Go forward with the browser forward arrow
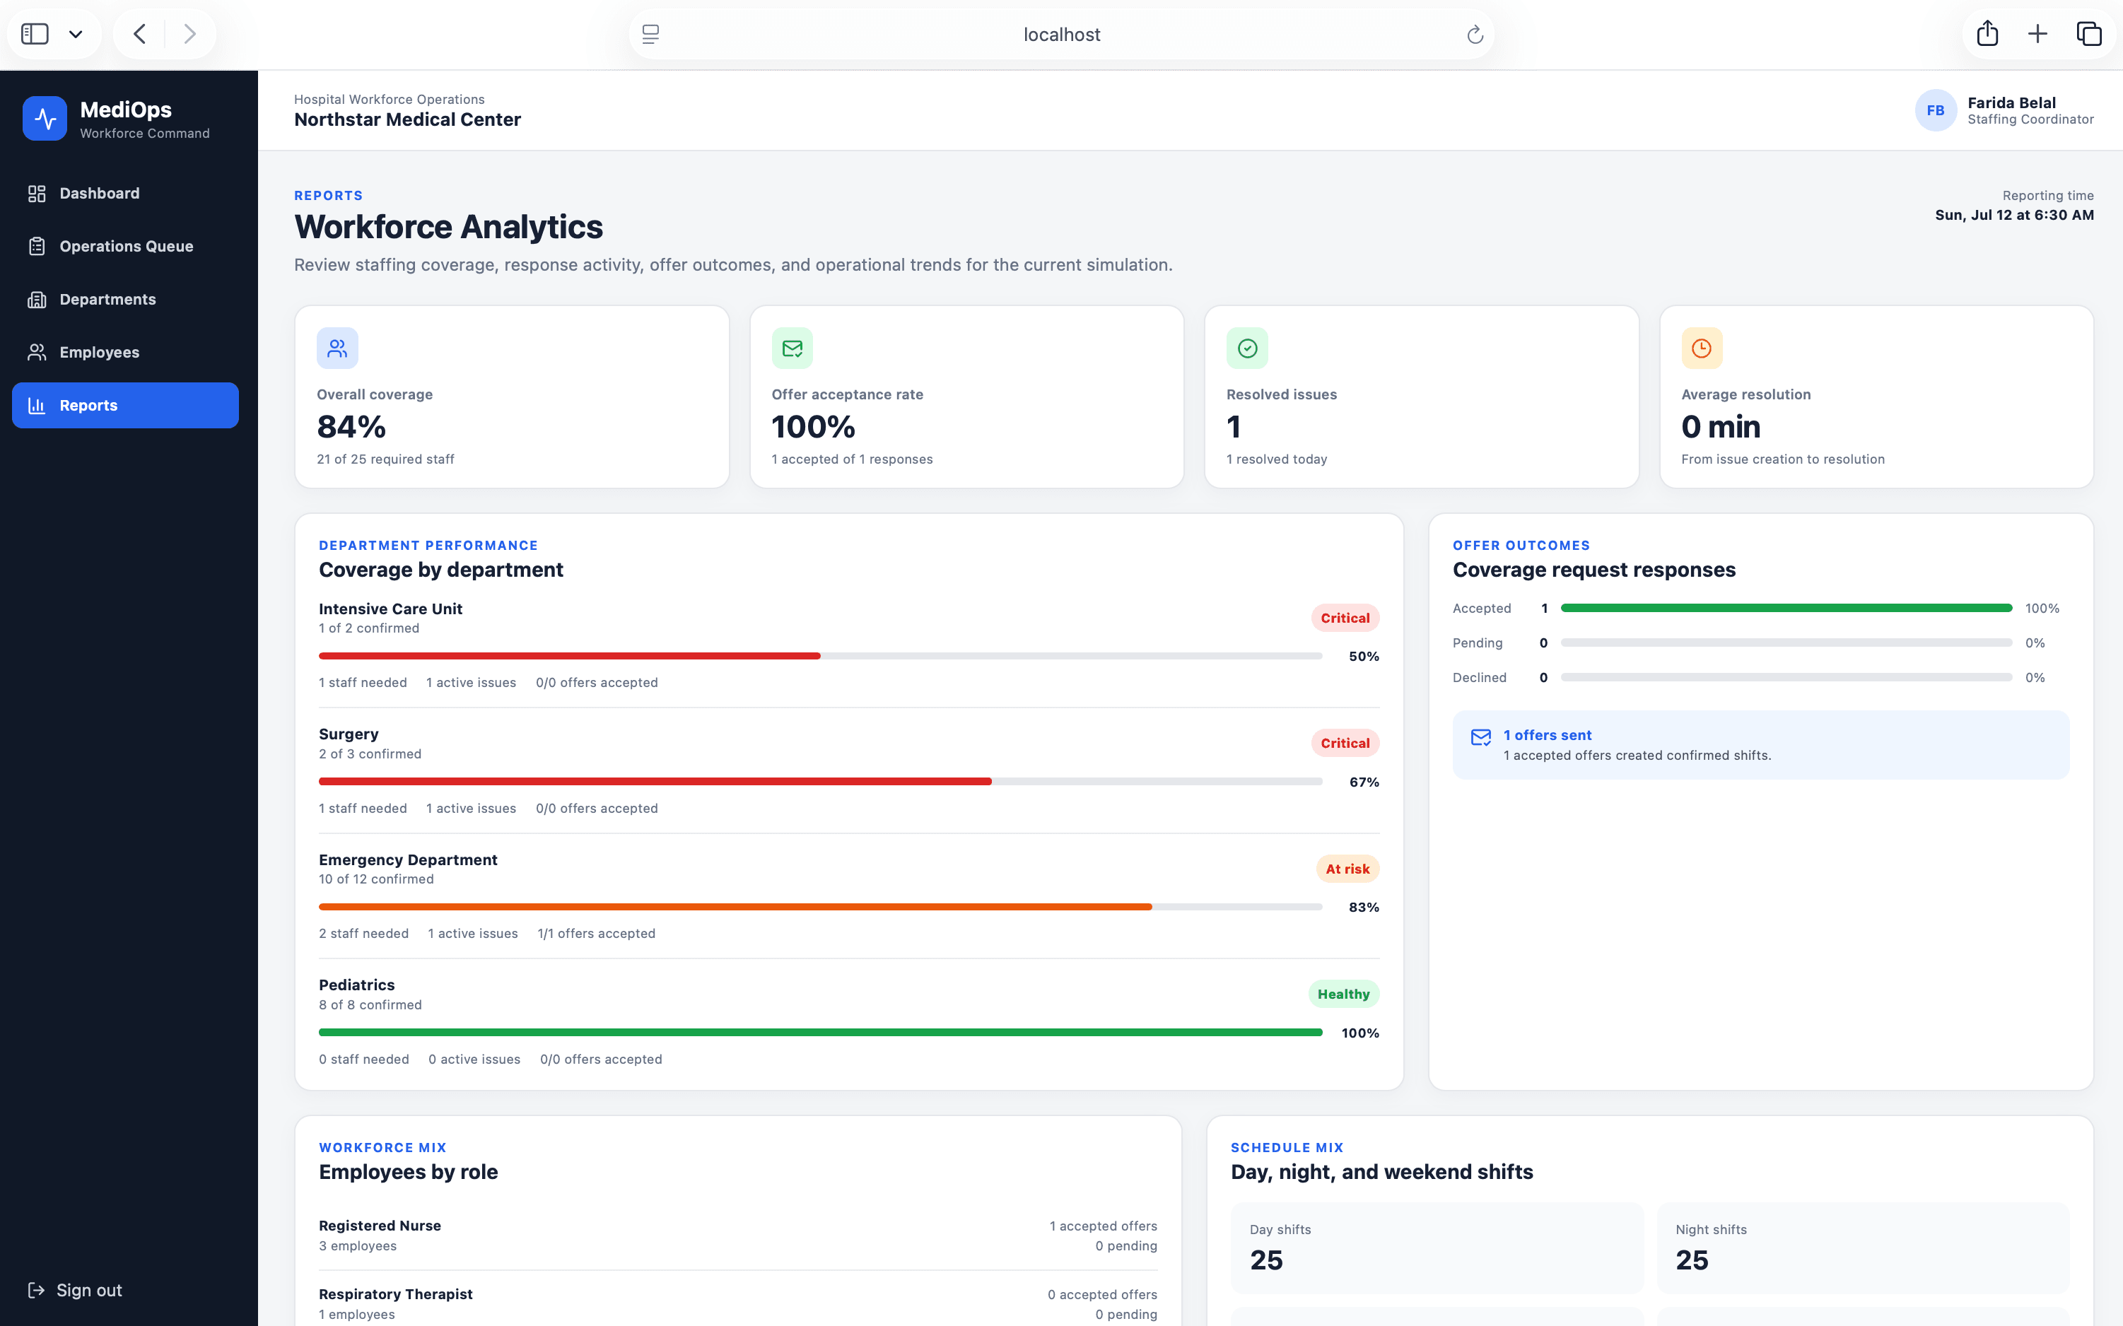This screenshot has height=1326, width=2123. 189,34
